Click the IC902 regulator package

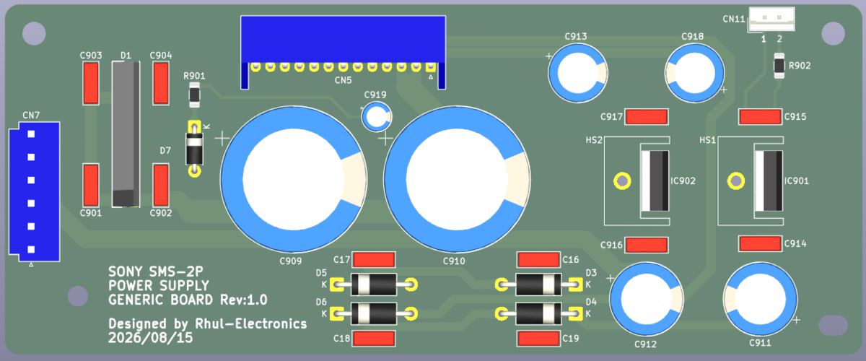tap(655, 180)
